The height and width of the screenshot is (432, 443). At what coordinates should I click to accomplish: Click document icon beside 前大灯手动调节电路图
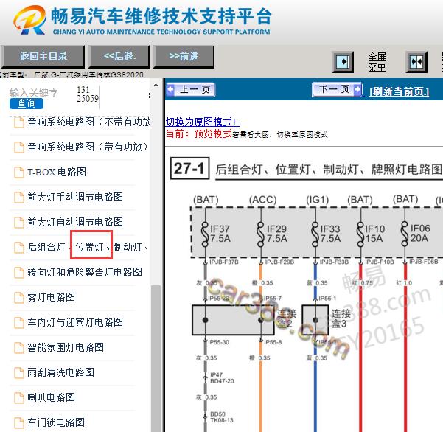tap(19, 198)
